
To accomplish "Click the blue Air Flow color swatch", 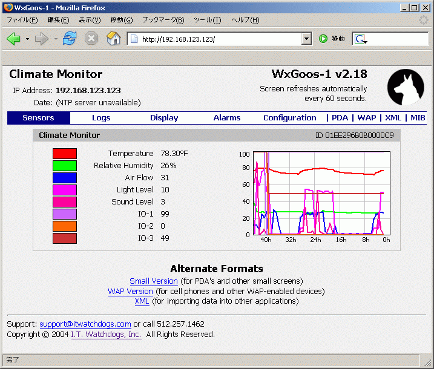I will tap(65, 178).
